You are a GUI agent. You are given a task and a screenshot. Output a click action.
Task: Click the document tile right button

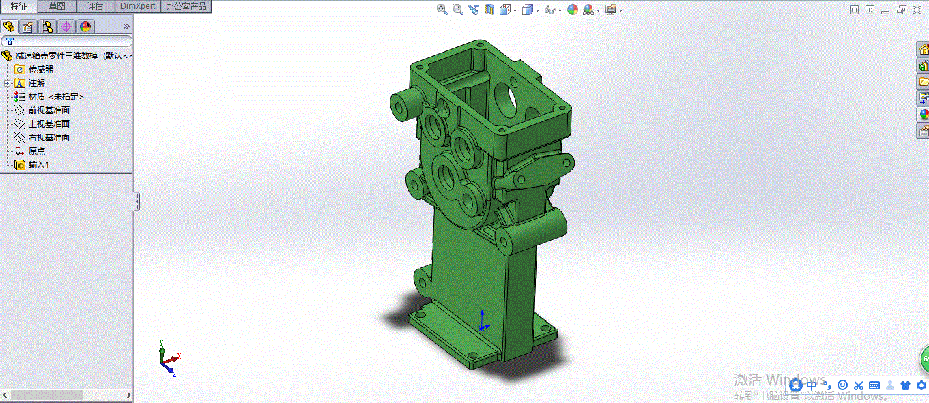point(870,10)
